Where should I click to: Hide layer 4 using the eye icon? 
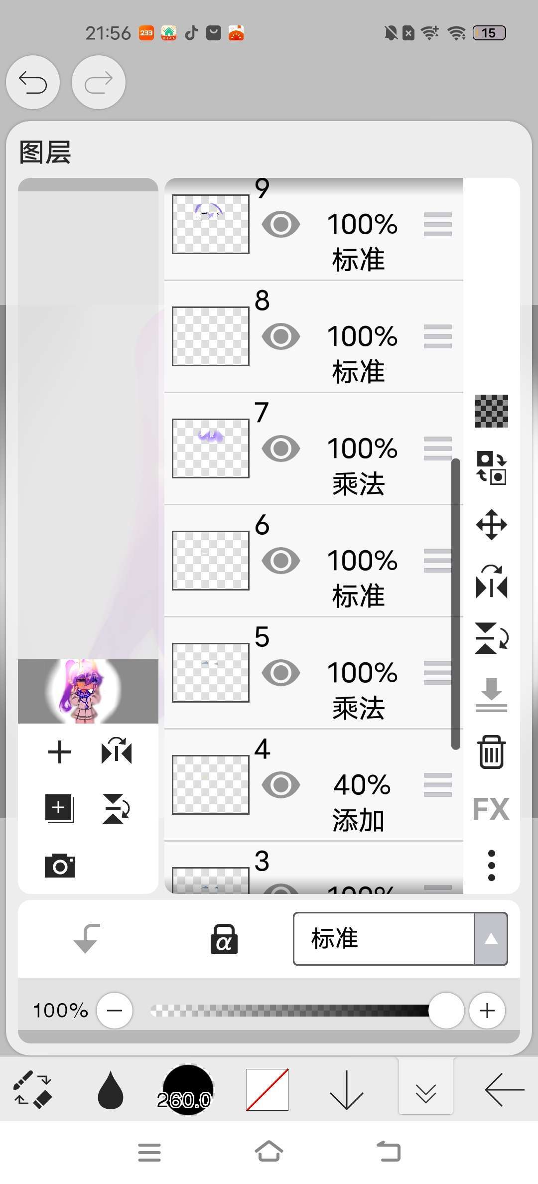pyautogui.click(x=281, y=785)
